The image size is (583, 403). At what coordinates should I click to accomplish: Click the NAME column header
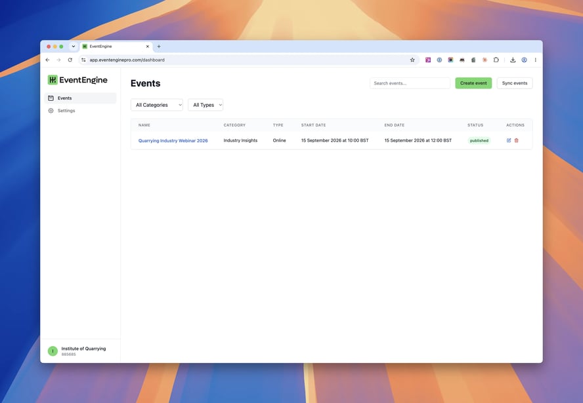(x=144, y=125)
